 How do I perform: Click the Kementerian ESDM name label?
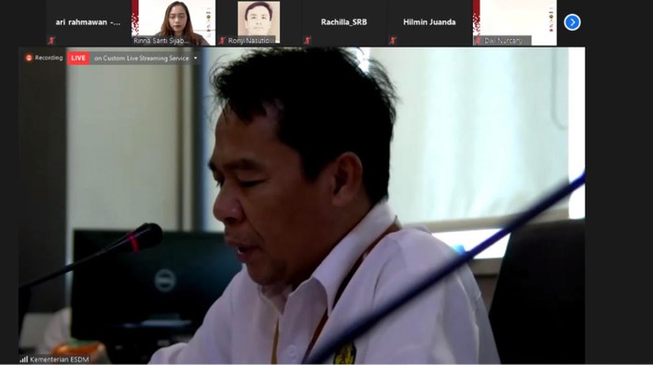pos(59,359)
